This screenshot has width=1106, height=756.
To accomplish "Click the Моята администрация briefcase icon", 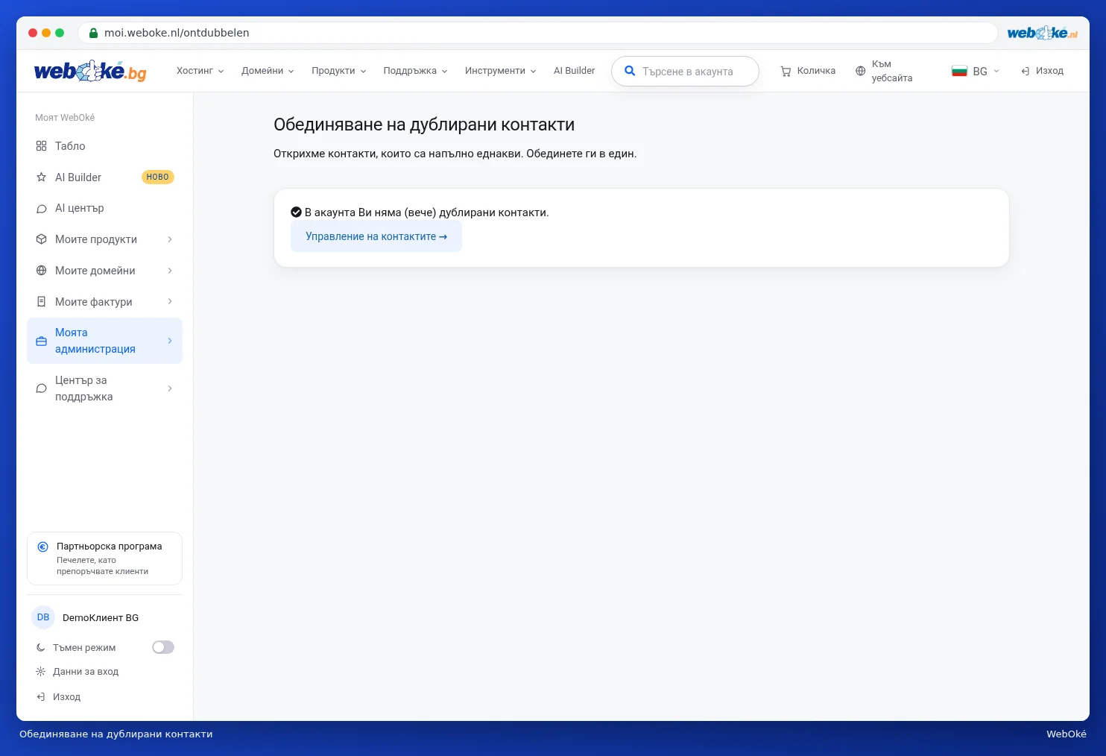I will coord(42,341).
